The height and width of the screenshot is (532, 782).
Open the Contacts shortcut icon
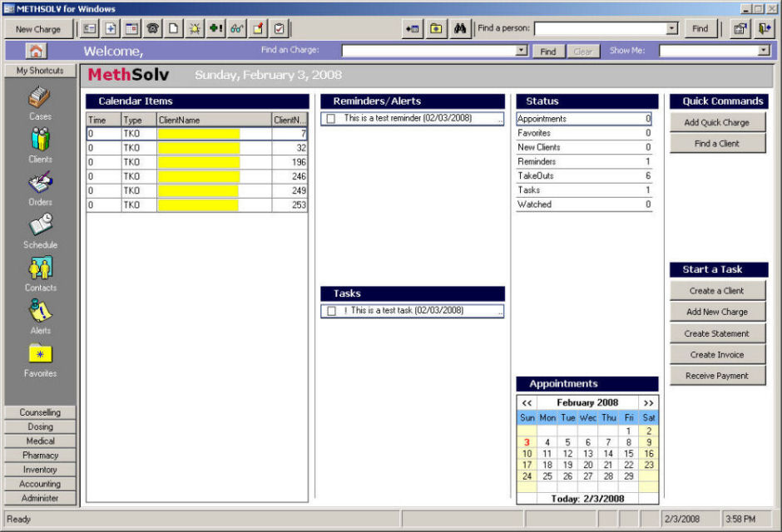pyautogui.click(x=40, y=268)
